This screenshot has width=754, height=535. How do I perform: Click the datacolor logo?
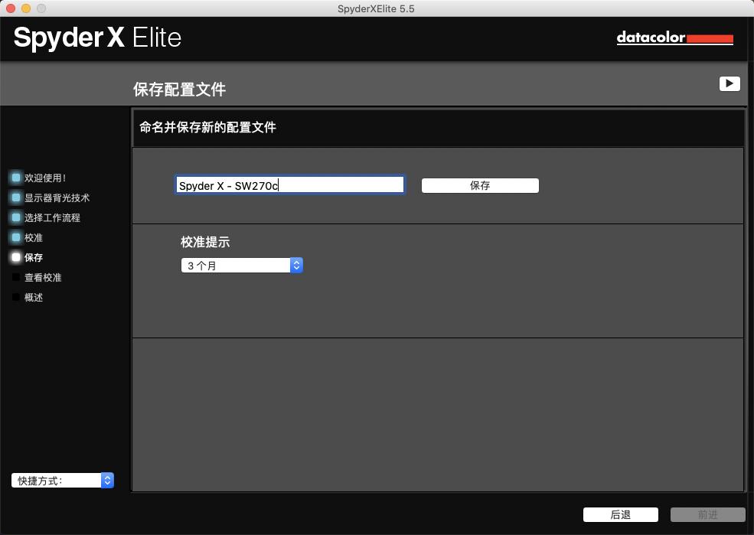(x=674, y=38)
